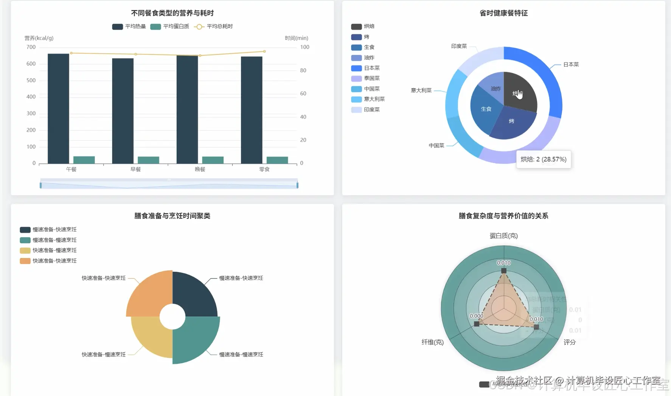Screen dimensions: 671x396
Task: Click the 生食 legend color marker
Action: (356, 47)
